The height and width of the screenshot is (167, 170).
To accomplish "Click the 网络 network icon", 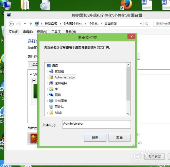I will pos(51,95).
